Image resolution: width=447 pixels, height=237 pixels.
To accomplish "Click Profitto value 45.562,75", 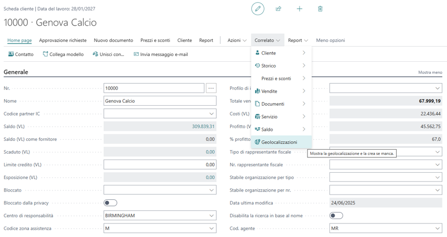I will click(430, 127).
